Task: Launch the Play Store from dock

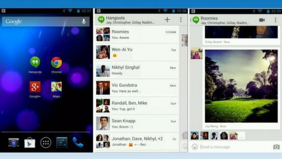Action: click(29, 143)
